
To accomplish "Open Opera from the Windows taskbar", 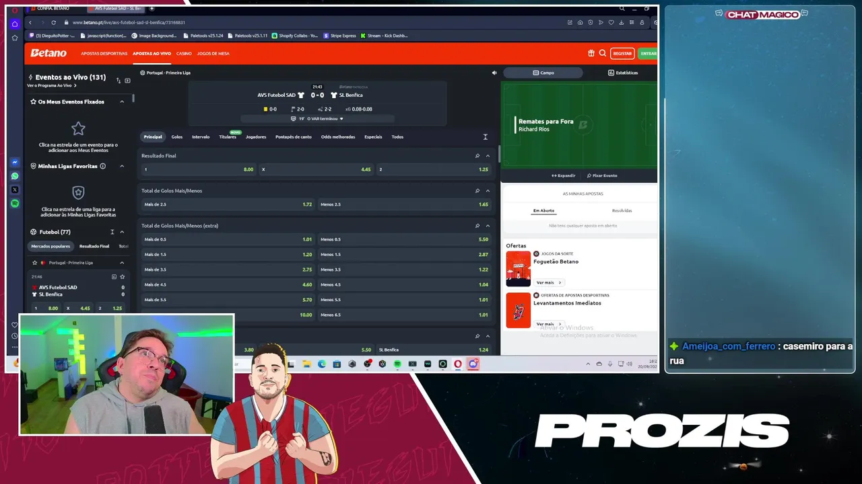I will (458, 364).
